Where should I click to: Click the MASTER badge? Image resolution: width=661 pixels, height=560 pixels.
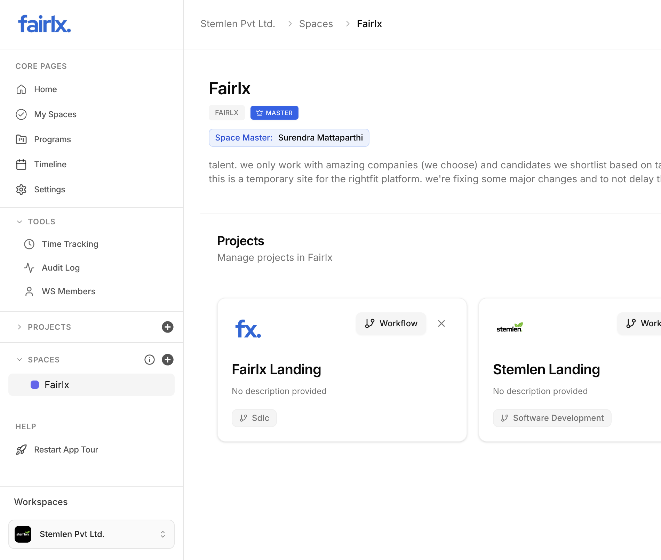point(274,113)
